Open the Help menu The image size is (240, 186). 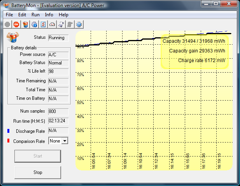[x=63, y=15]
